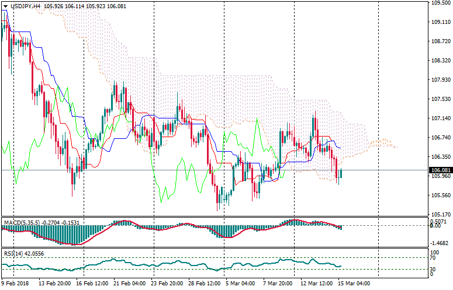The width and height of the screenshot is (453, 290).
Task: Click the 5 Mar 04:00 time label
Action: point(240,284)
